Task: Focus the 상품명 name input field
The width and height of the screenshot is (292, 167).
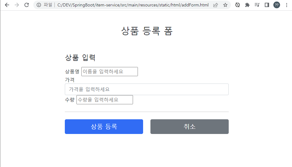Action: [x=109, y=72]
